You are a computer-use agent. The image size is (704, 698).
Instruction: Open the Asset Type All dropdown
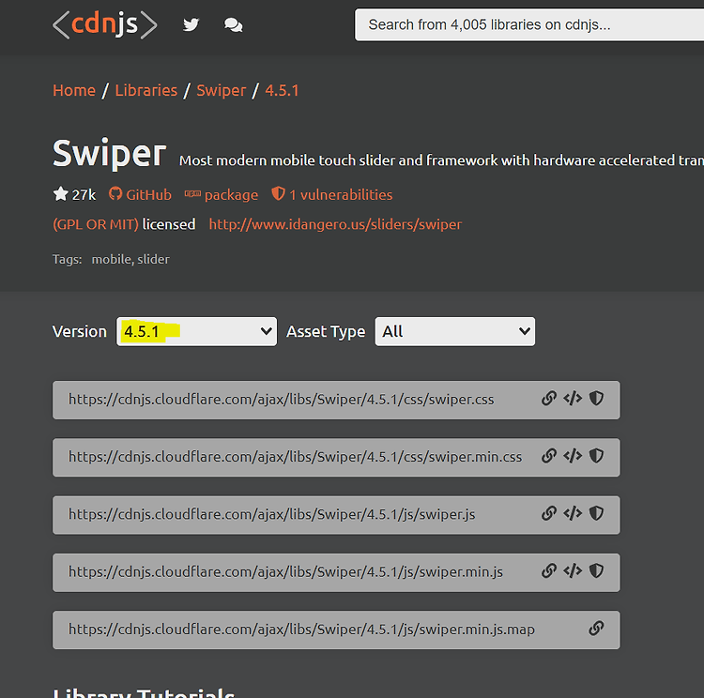455,332
